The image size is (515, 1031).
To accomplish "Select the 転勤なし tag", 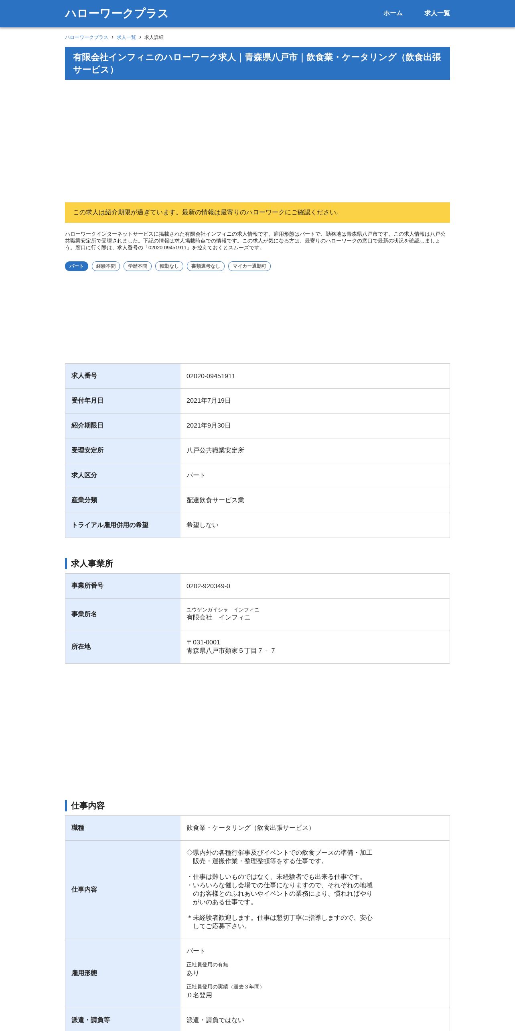I will click(169, 266).
